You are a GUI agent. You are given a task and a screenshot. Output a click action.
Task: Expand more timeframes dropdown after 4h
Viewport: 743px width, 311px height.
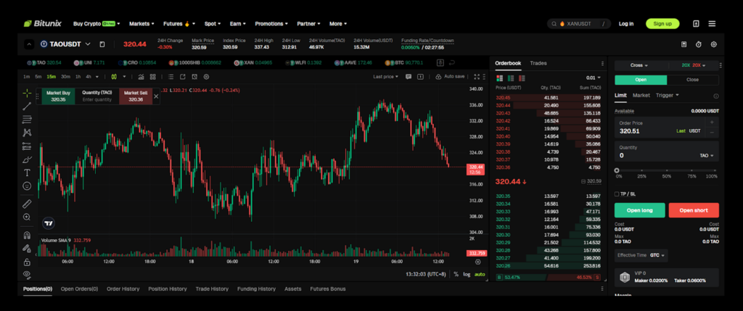97,77
